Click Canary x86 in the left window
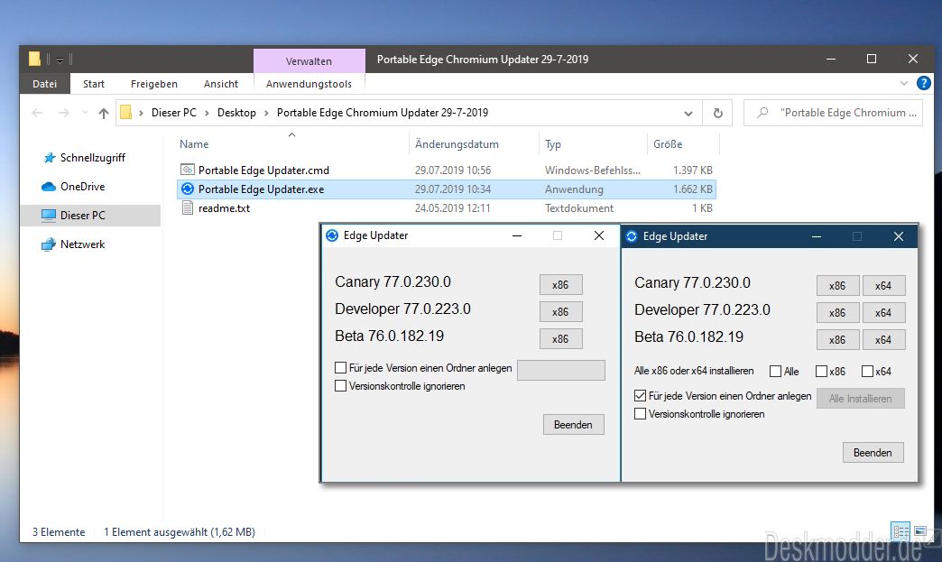942x562 pixels. tap(560, 284)
